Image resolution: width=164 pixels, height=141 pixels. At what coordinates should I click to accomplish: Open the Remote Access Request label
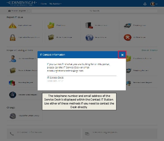(x=142, y=83)
